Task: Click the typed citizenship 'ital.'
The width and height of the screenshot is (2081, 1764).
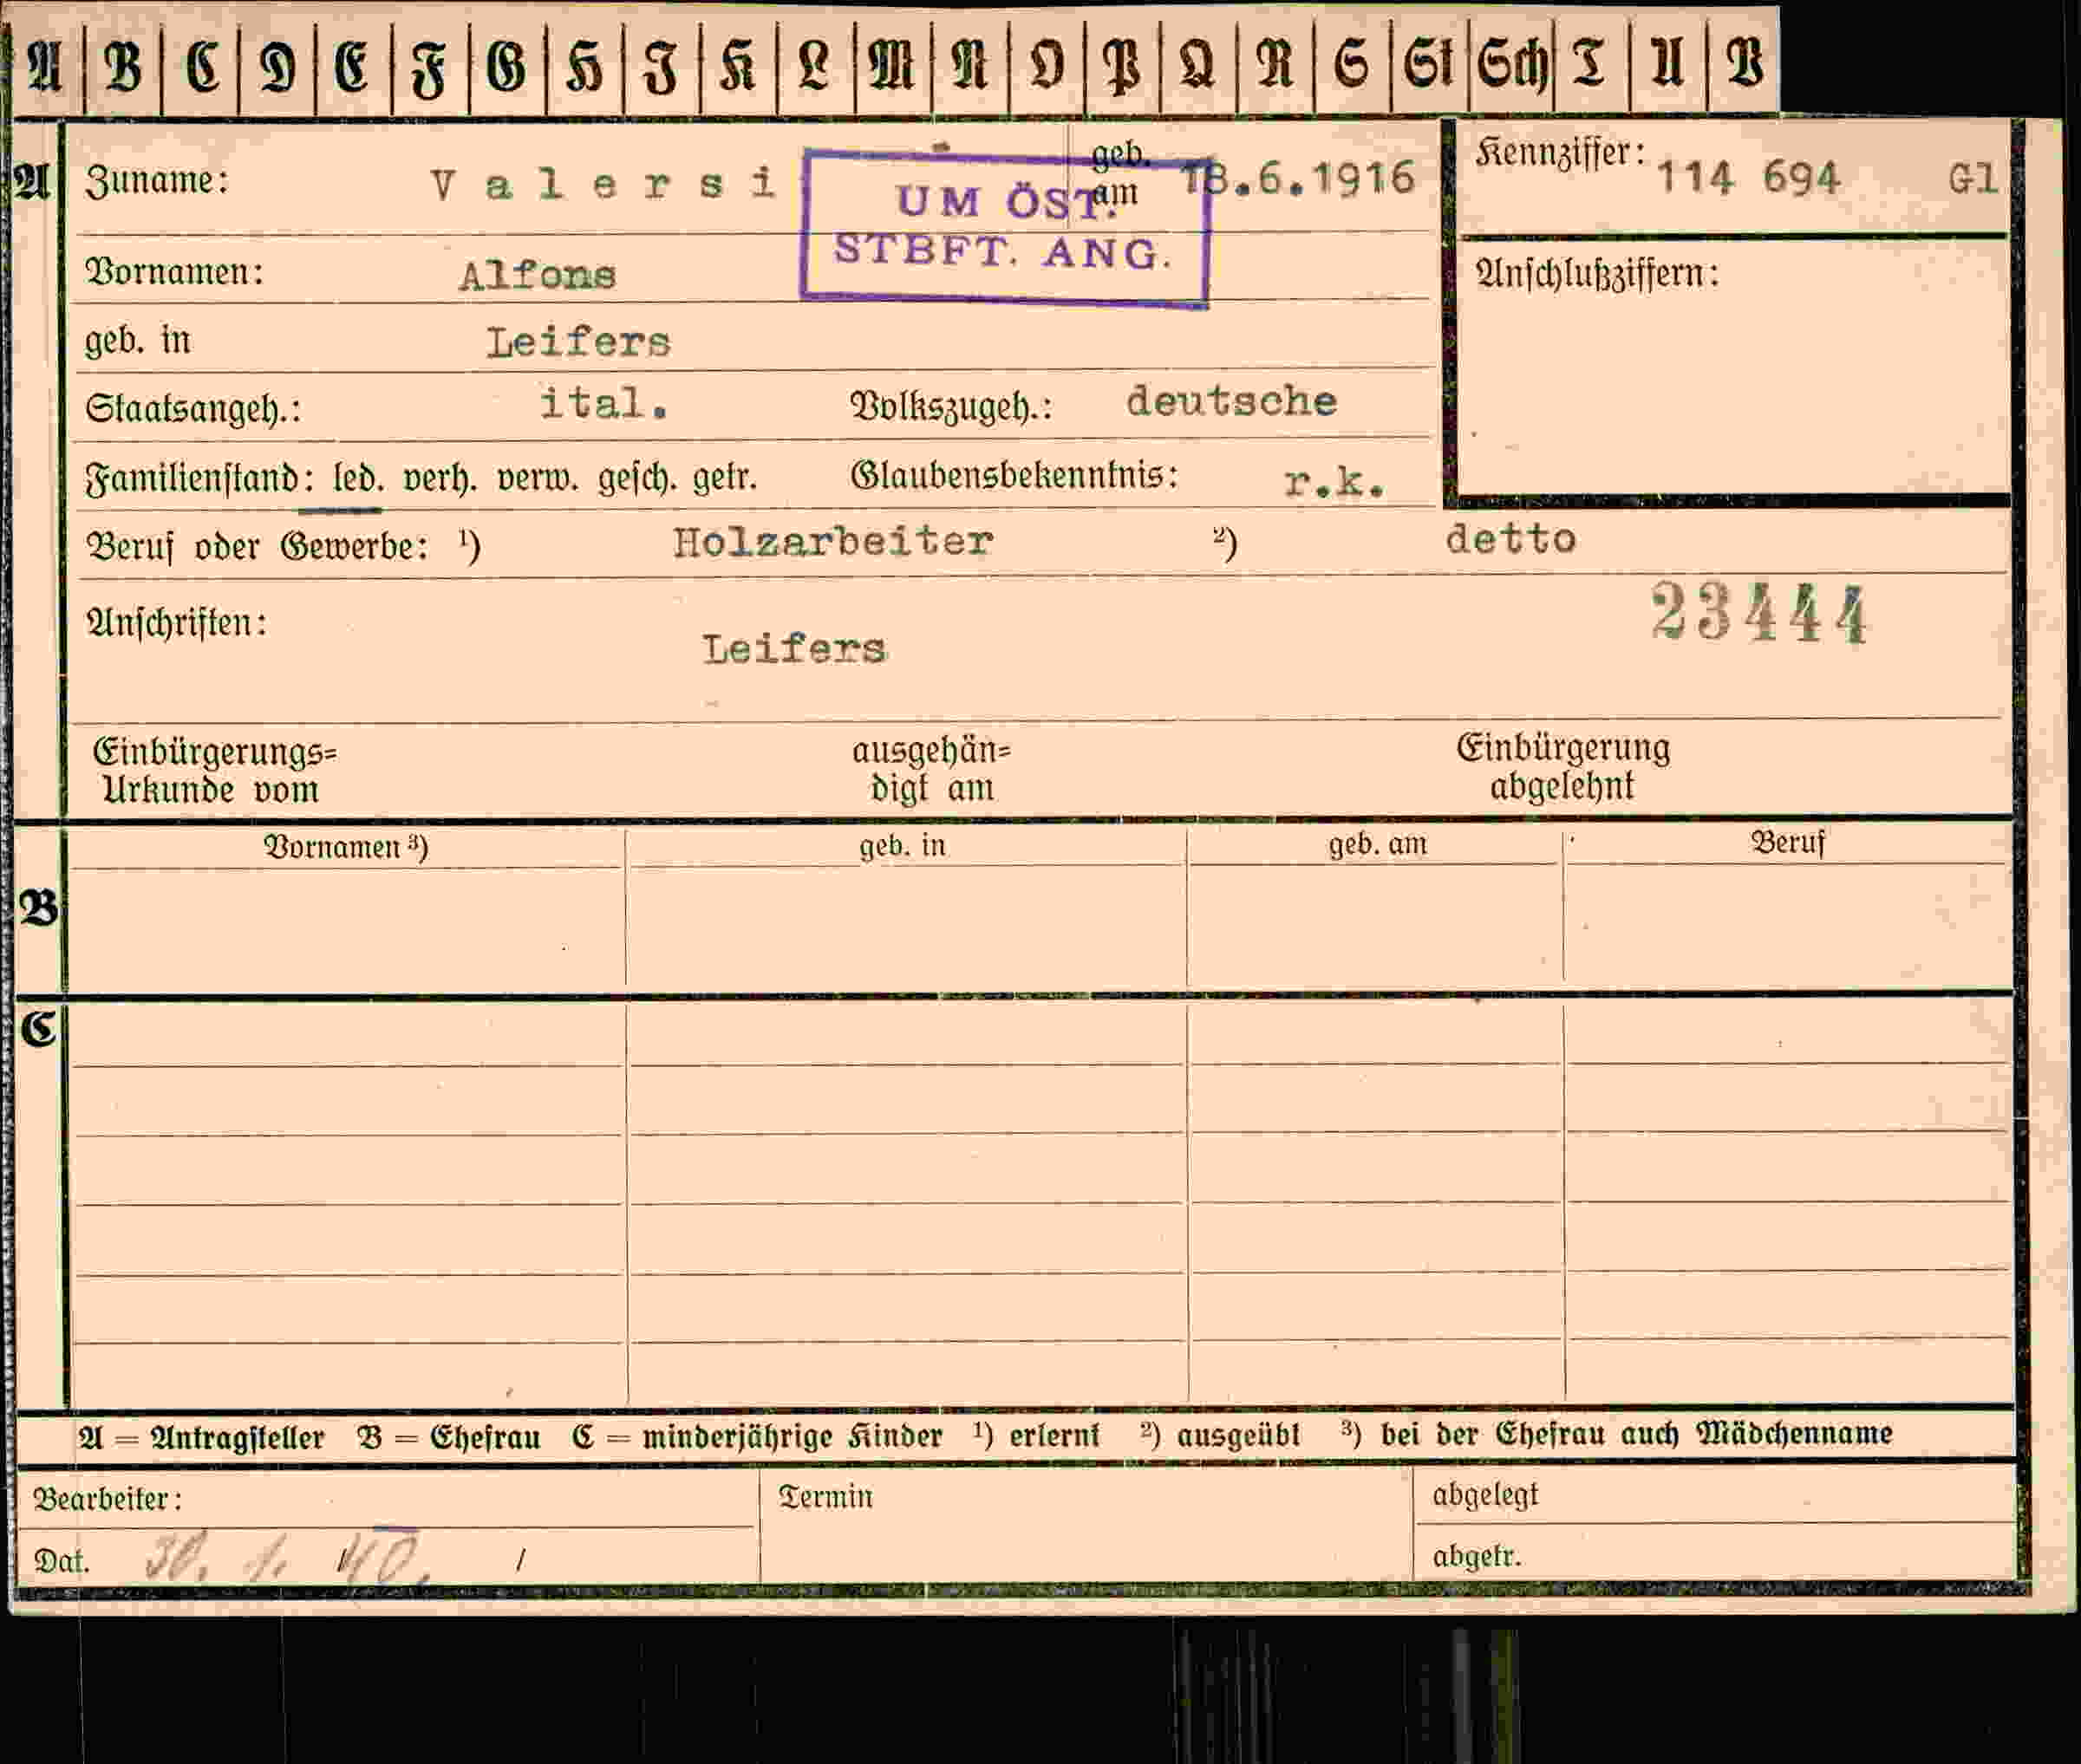Action: (604, 404)
